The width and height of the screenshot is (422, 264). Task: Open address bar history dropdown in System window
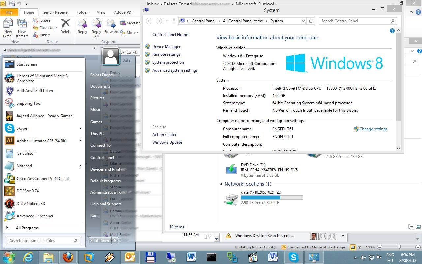(303, 21)
